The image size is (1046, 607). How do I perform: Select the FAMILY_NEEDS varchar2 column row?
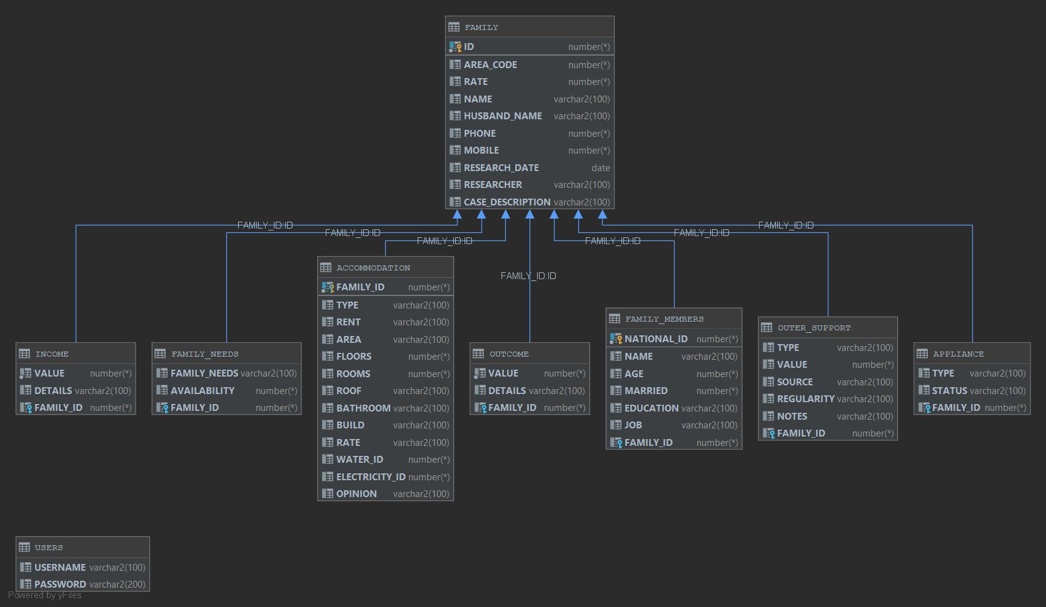click(x=226, y=373)
